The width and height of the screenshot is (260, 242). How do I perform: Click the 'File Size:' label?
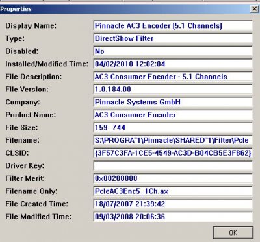pyautogui.click(x=21, y=128)
